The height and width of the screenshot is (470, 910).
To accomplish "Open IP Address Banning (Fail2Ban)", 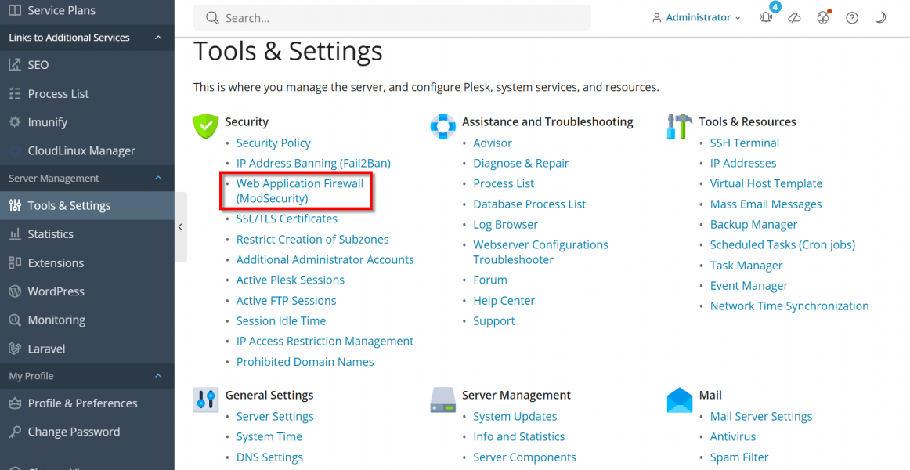I will [x=313, y=163].
